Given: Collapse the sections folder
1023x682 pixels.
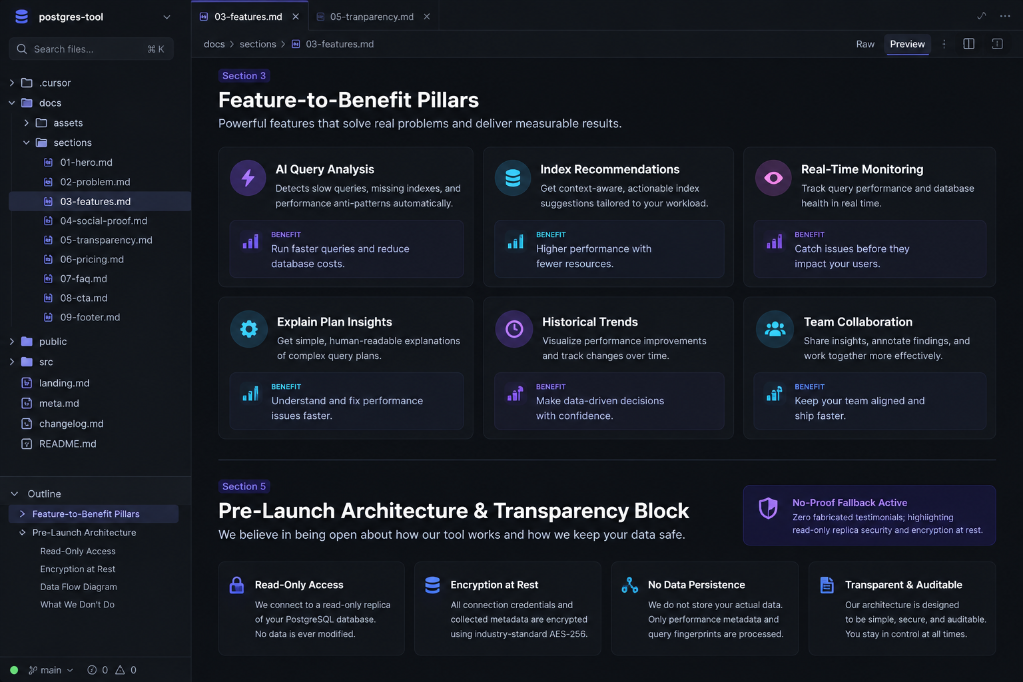Looking at the screenshot, I should pyautogui.click(x=27, y=143).
